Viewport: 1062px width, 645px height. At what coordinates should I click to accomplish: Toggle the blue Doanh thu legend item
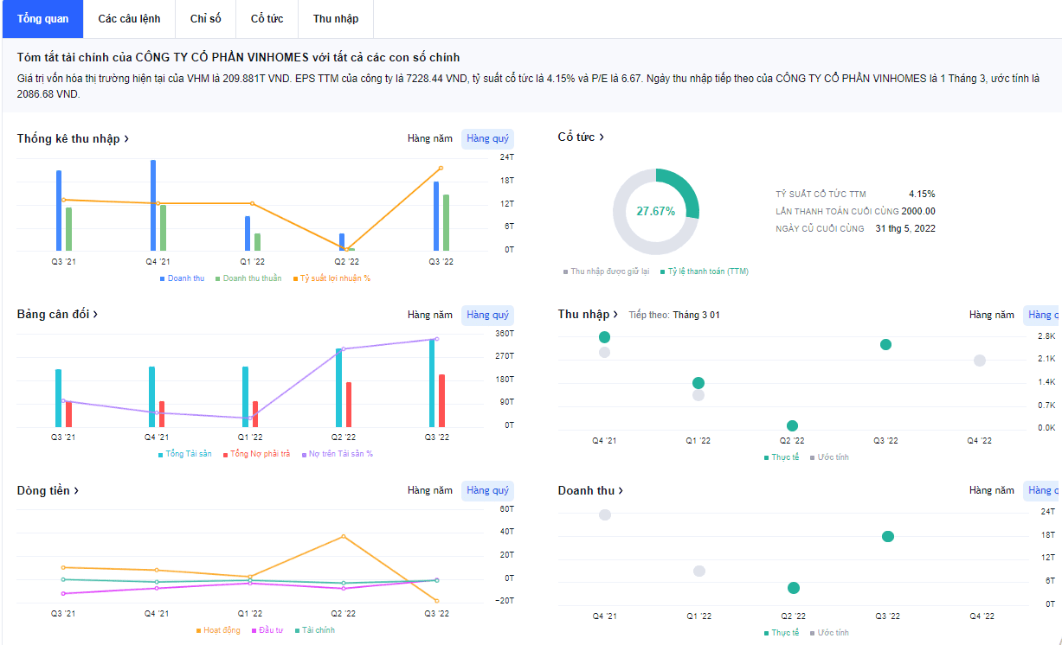(183, 278)
